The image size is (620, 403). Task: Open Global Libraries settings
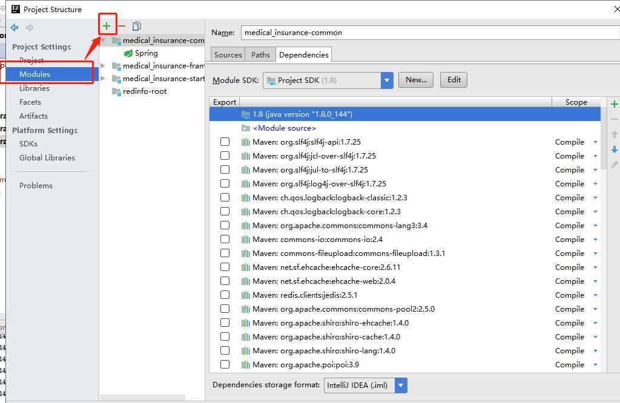[47, 158]
